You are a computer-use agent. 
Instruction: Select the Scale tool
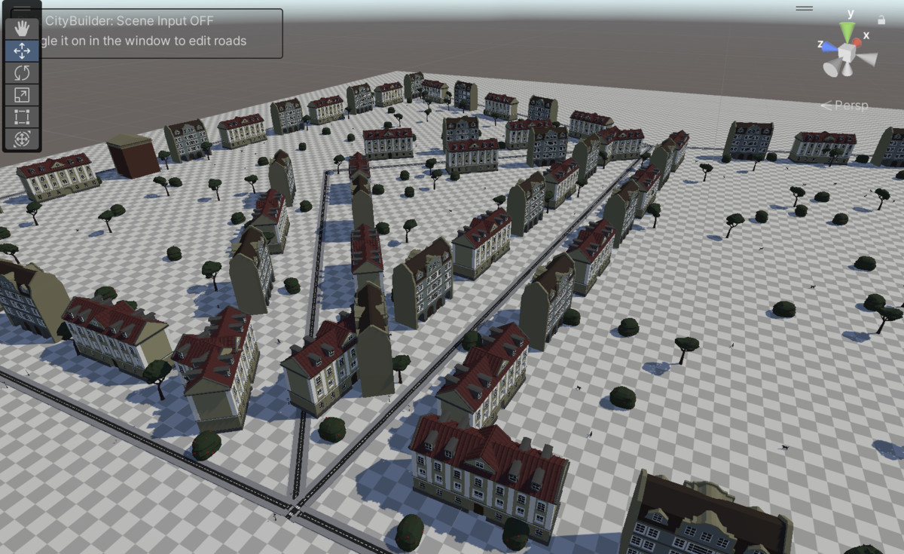pos(22,95)
